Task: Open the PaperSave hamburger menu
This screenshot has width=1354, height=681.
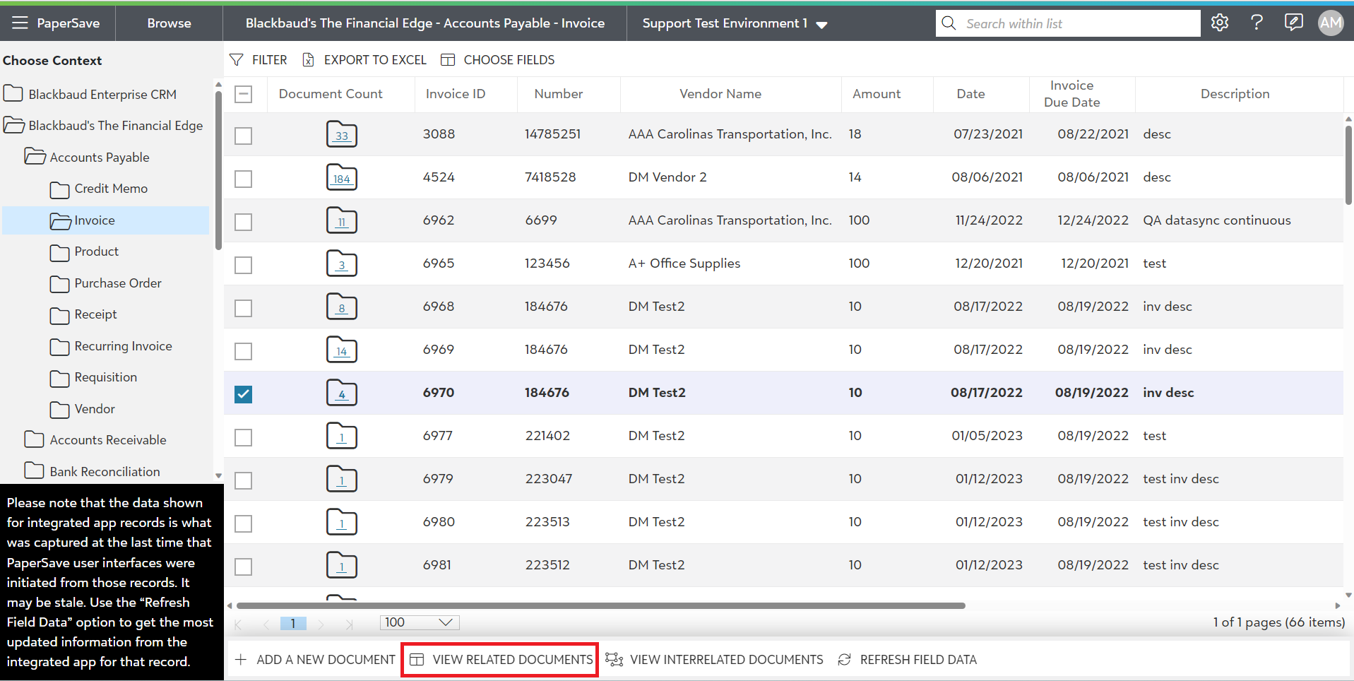Action: coord(20,23)
